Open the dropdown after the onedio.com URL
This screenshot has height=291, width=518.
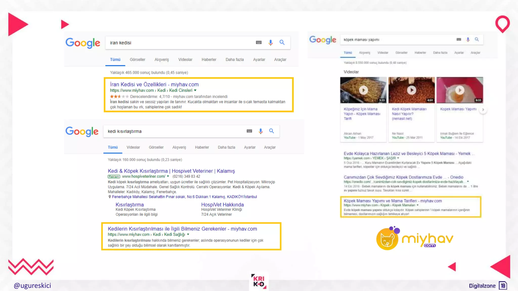pos(468,182)
